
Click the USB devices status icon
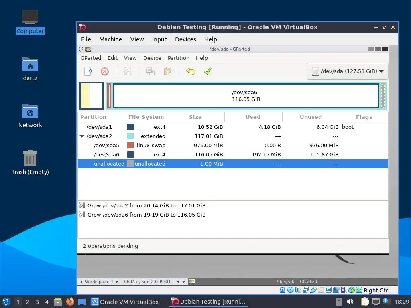coord(313,290)
